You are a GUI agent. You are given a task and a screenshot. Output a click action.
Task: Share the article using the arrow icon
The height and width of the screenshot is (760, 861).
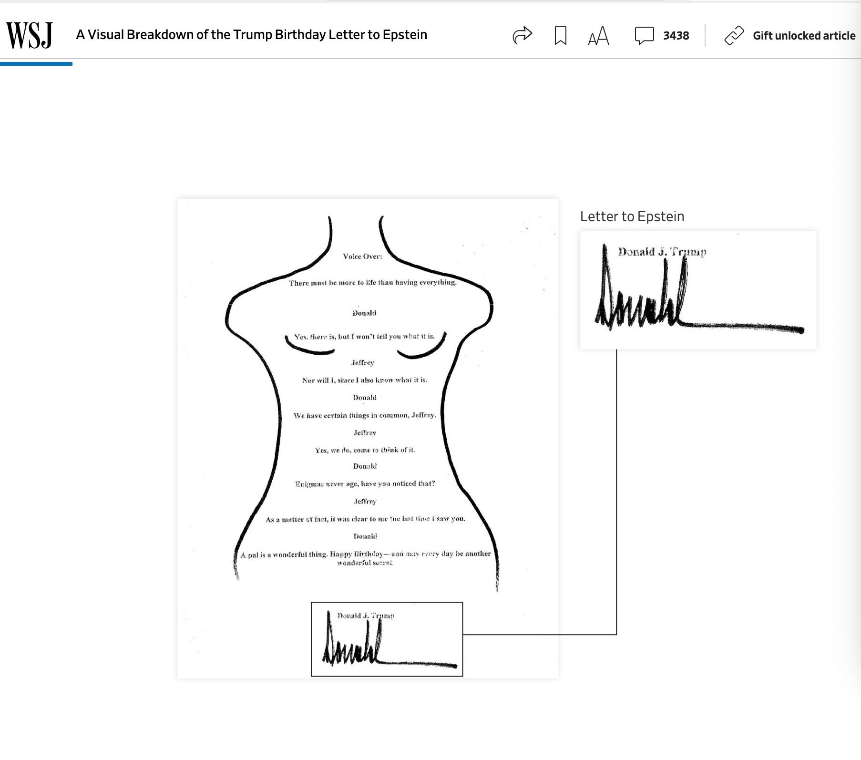pyautogui.click(x=522, y=35)
